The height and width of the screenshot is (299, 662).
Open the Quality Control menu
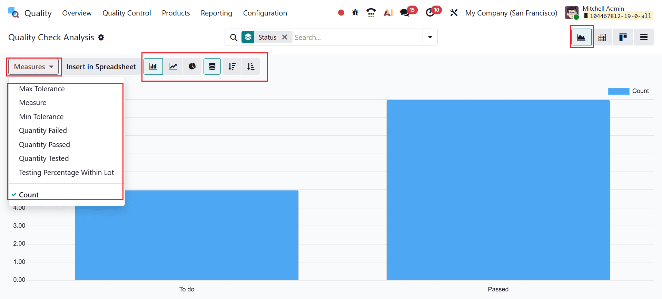127,13
